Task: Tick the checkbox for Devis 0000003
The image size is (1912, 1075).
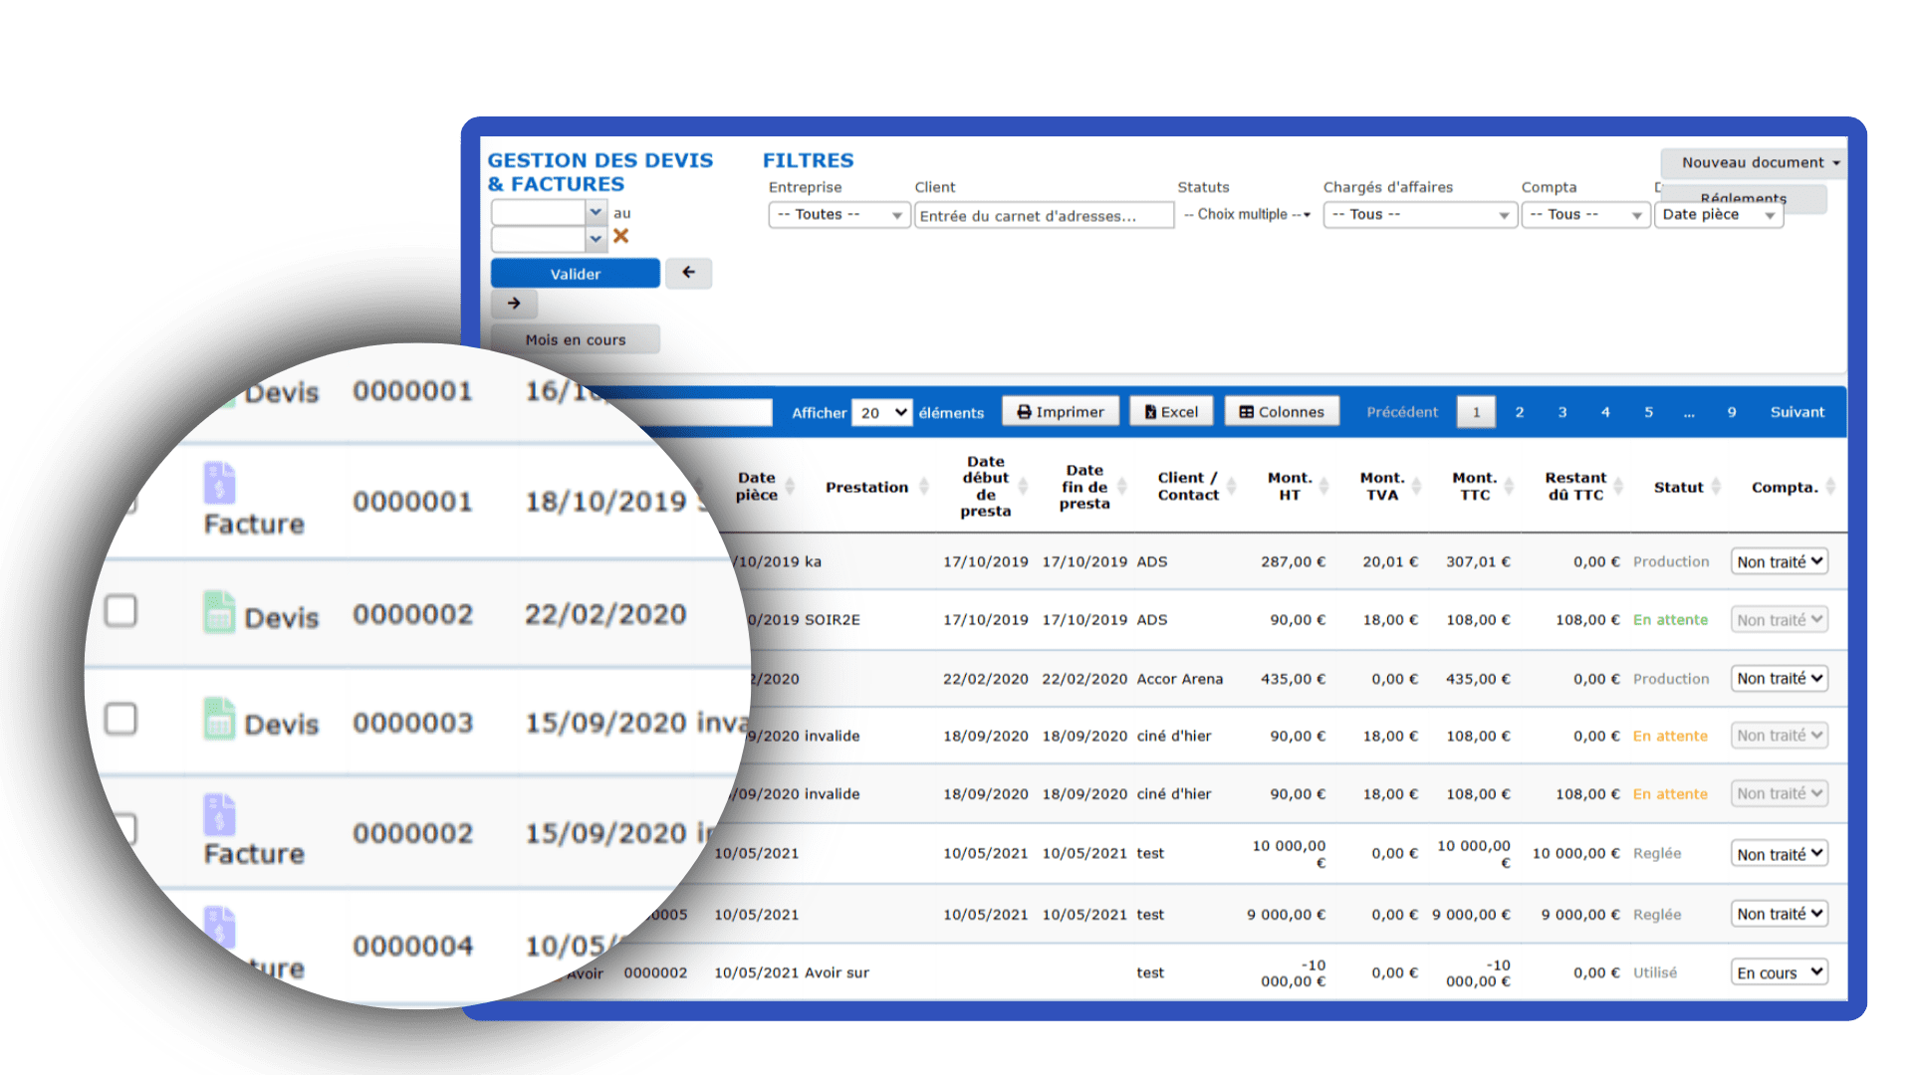Action: [x=120, y=719]
